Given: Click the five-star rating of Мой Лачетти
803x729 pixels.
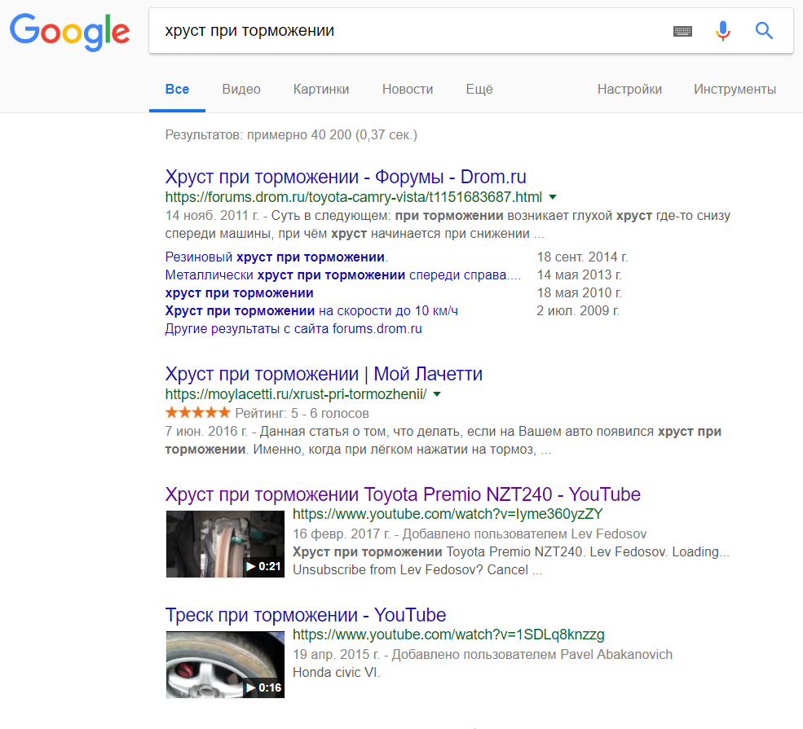Looking at the screenshot, I should coord(197,412).
